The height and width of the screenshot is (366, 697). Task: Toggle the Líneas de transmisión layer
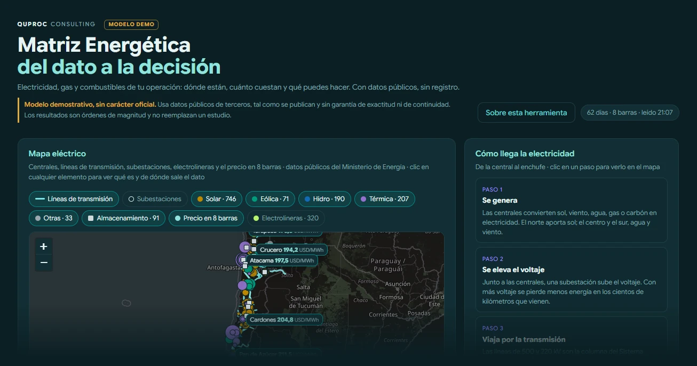74,199
